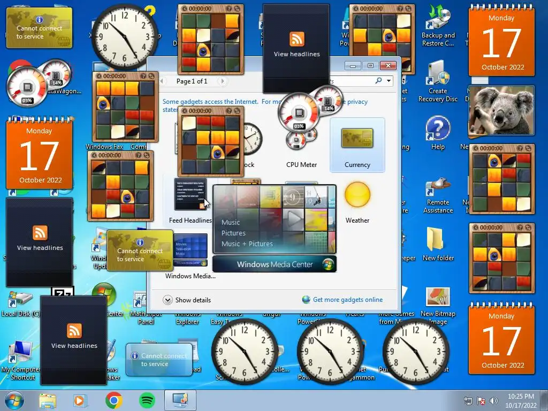This screenshot has width=548, height=411.
Task: Click the magnifier search icon in gadget gallery
Action: [x=378, y=81]
